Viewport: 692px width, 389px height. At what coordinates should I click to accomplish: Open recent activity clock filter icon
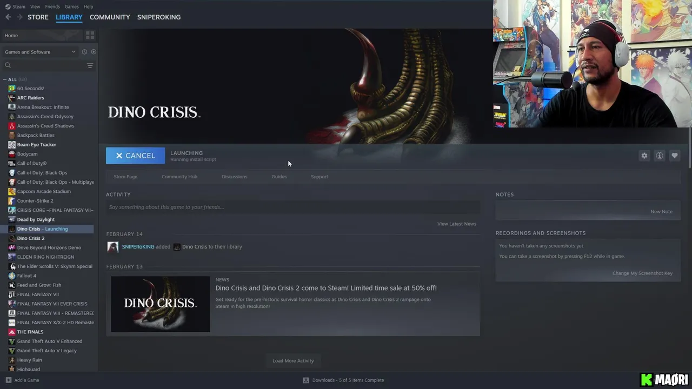tap(84, 52)
